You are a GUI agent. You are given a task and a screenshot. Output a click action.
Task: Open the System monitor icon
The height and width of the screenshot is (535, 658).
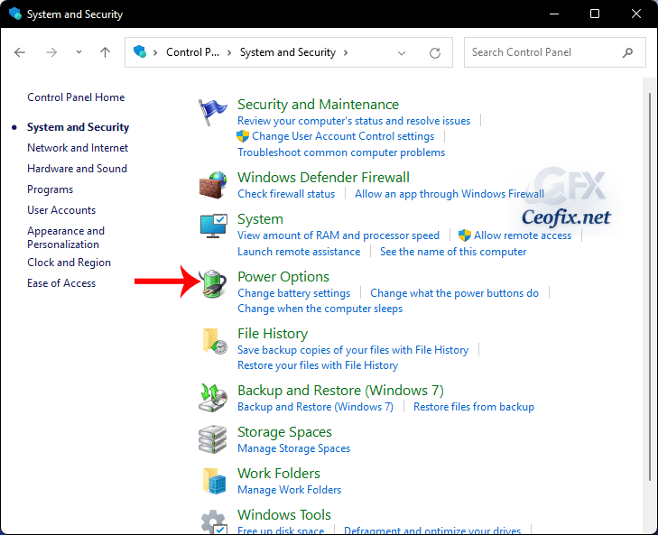pos(214,226)
